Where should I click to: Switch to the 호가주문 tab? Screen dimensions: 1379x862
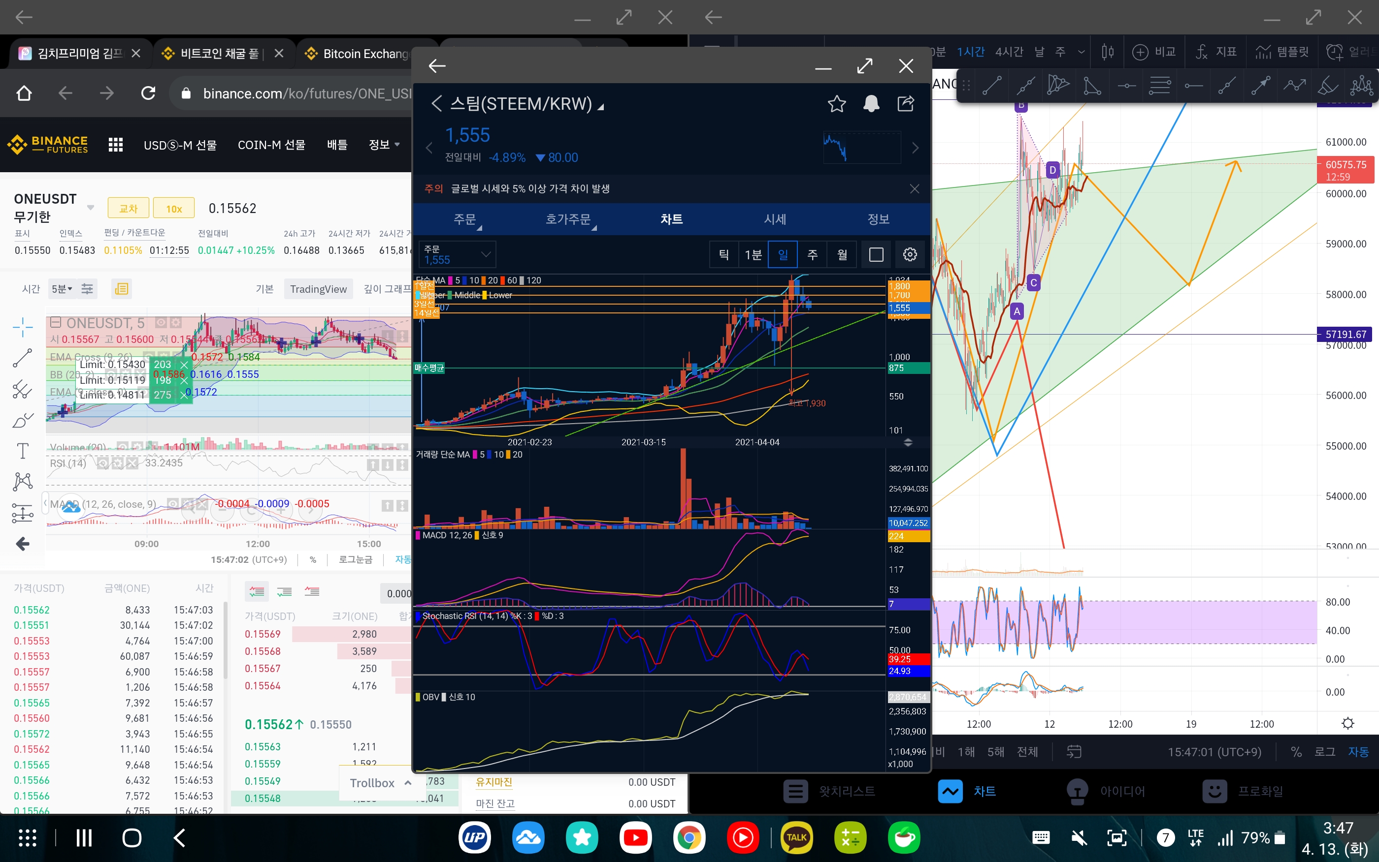(568, 219)
